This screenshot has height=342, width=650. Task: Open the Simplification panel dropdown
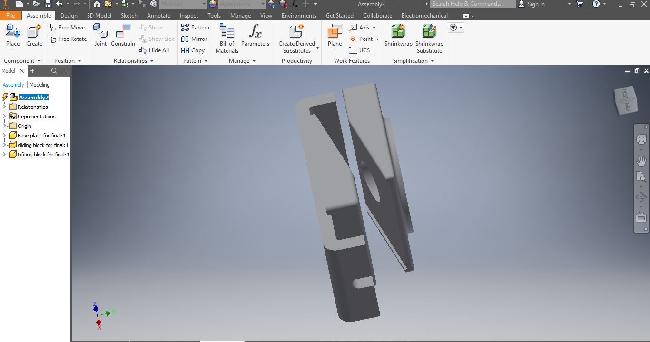[x=414, y=61]
